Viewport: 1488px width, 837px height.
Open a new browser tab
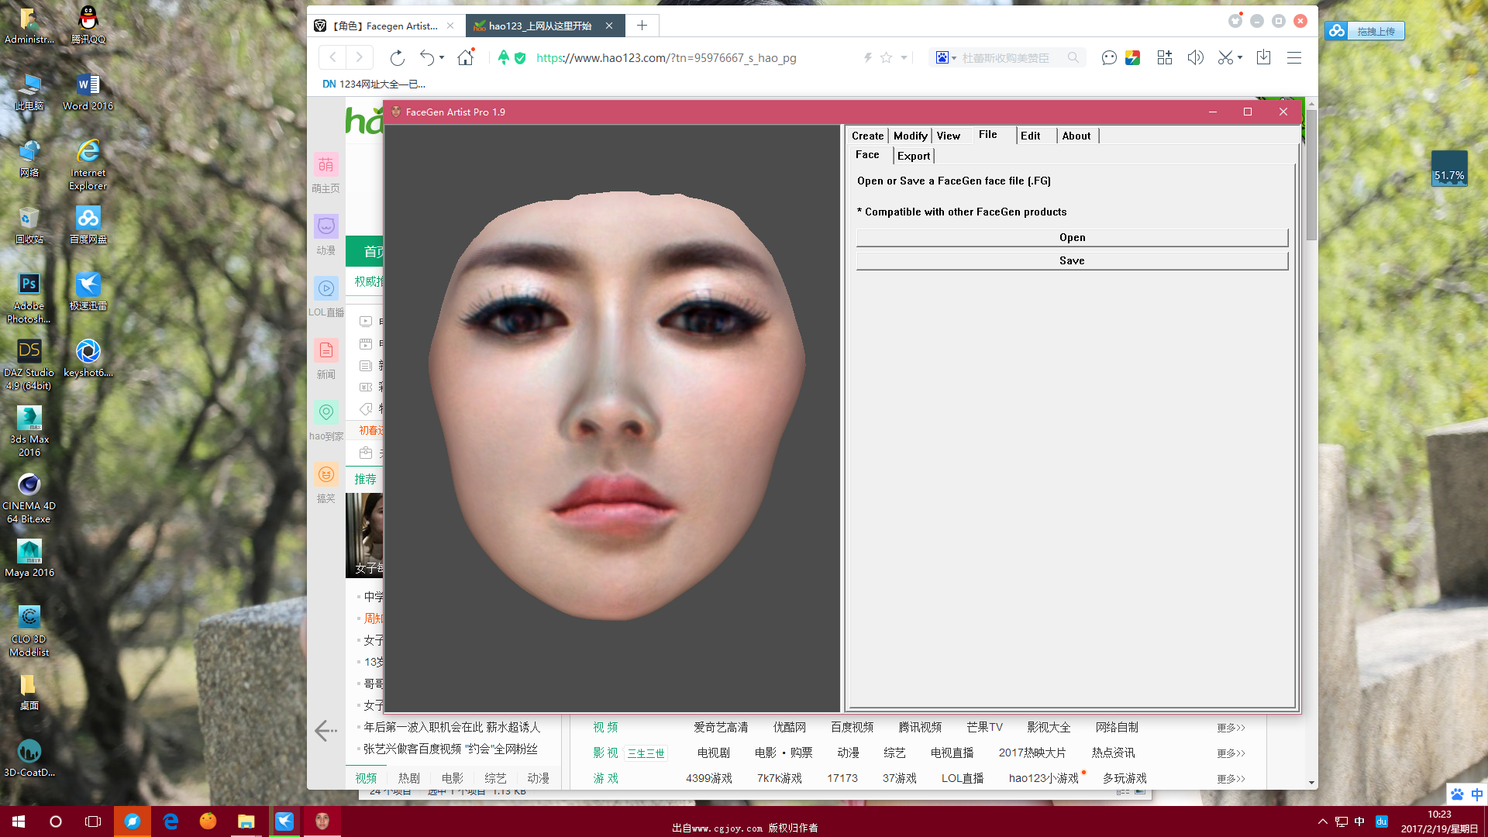642,26
